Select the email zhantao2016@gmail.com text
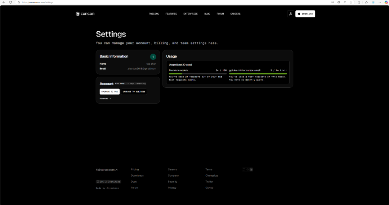This screenshot has width=389, height=205. pos(142,69)
